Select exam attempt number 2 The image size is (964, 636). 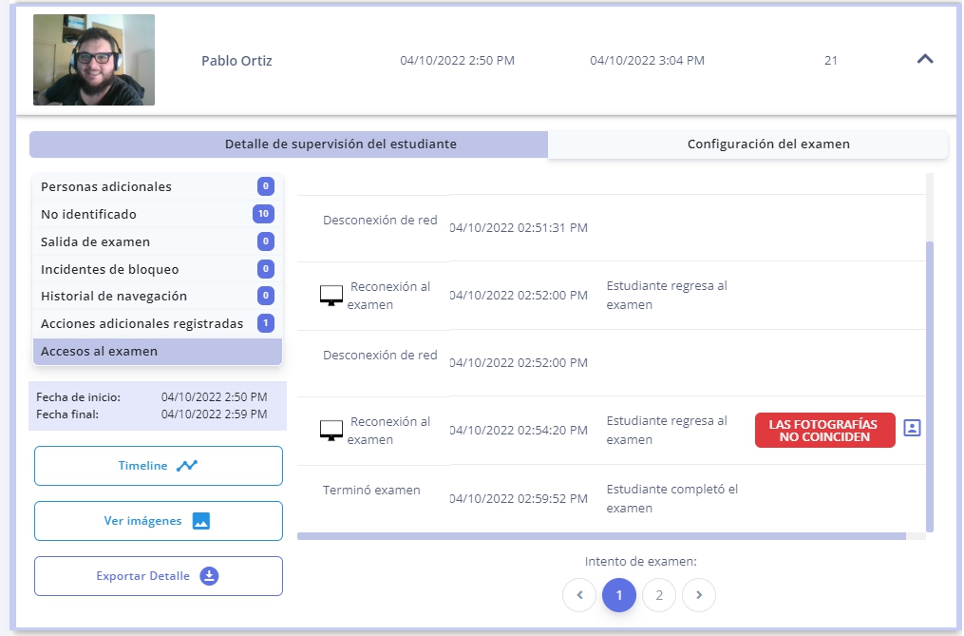pos(659,595)
